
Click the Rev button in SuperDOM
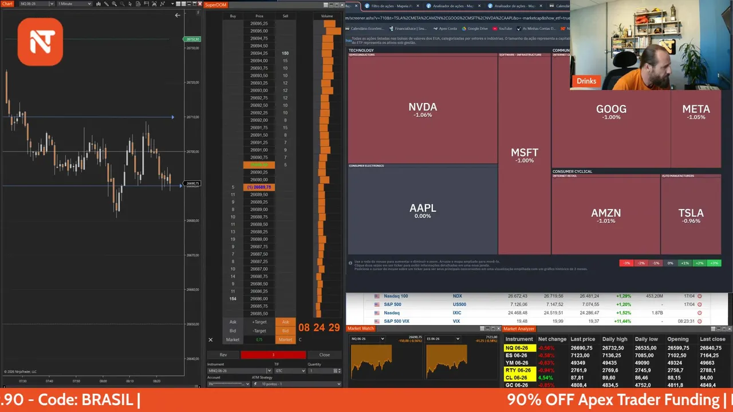click(x=223, y=355)
